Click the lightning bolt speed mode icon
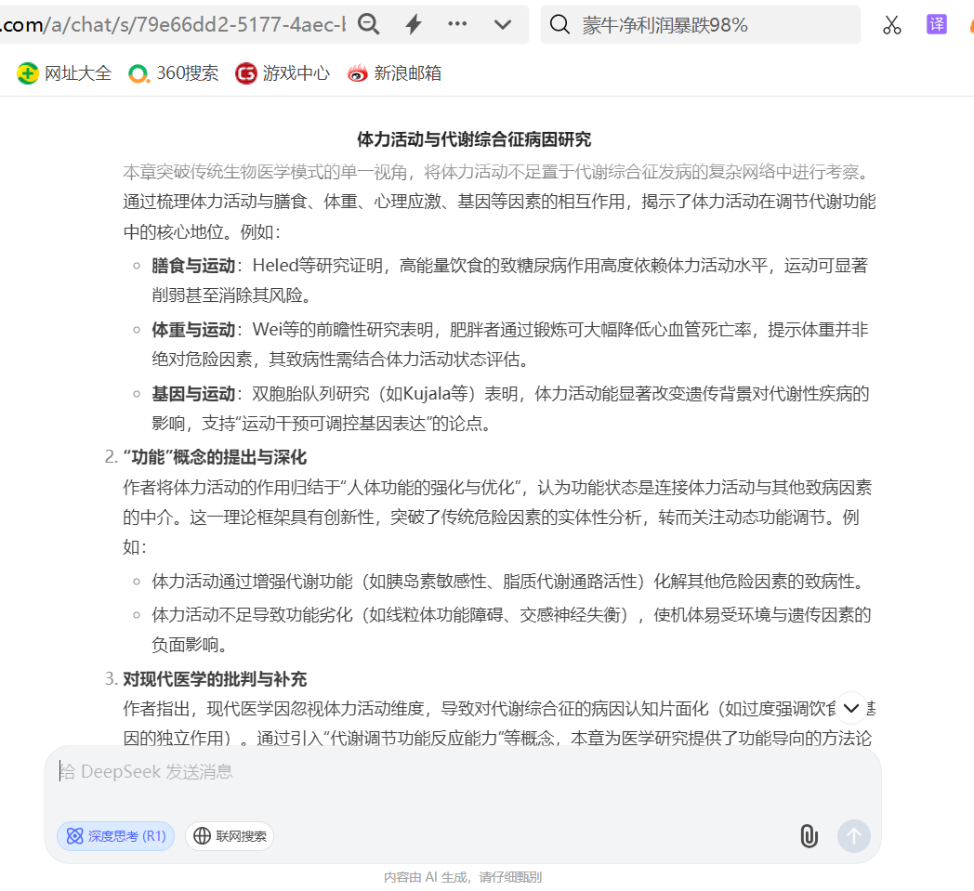974x891 pixels. click(x=414, y=24)
